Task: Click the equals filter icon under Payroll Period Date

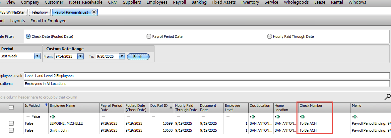Action: 103,117
